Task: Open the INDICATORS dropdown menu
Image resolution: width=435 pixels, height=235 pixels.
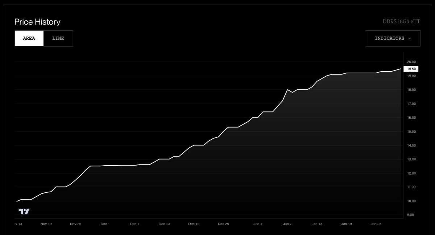Action: [x=393, y=38]
